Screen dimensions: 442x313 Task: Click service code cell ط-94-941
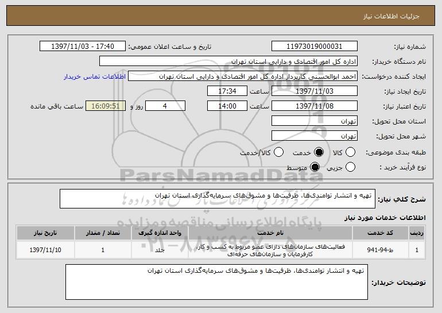380,250
